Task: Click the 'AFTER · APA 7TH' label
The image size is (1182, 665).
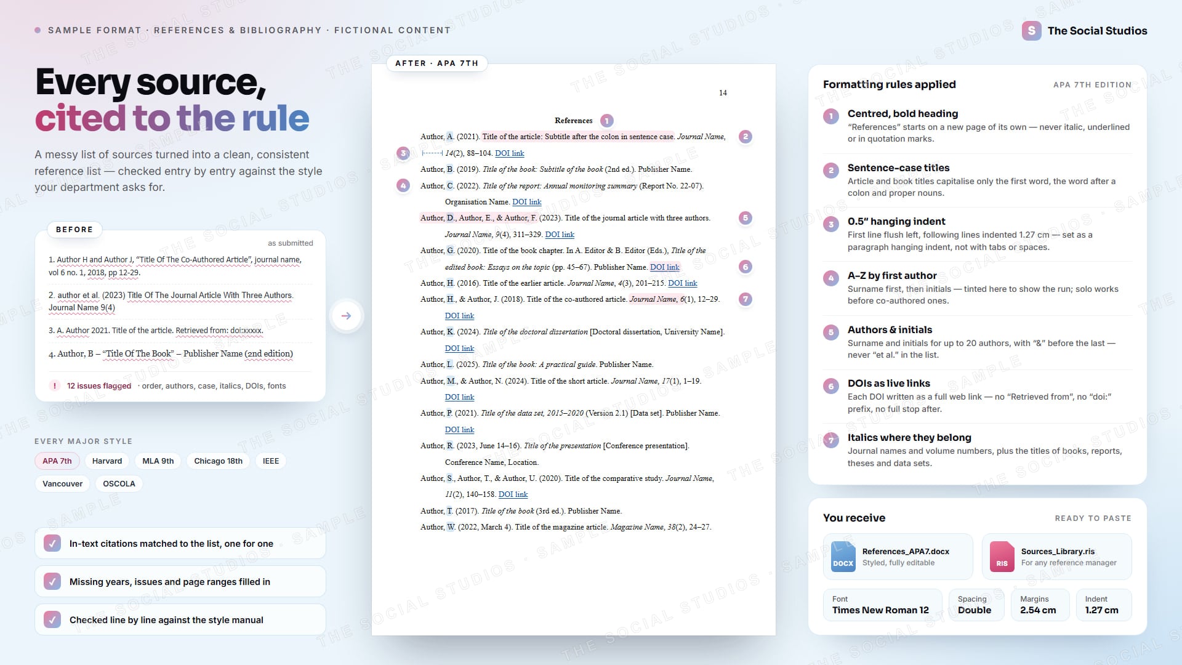Action: 436,63
